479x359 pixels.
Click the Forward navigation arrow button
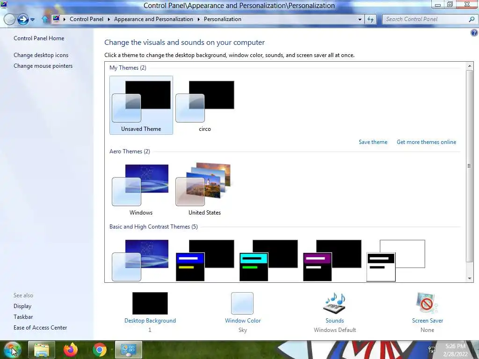(23, 20)
